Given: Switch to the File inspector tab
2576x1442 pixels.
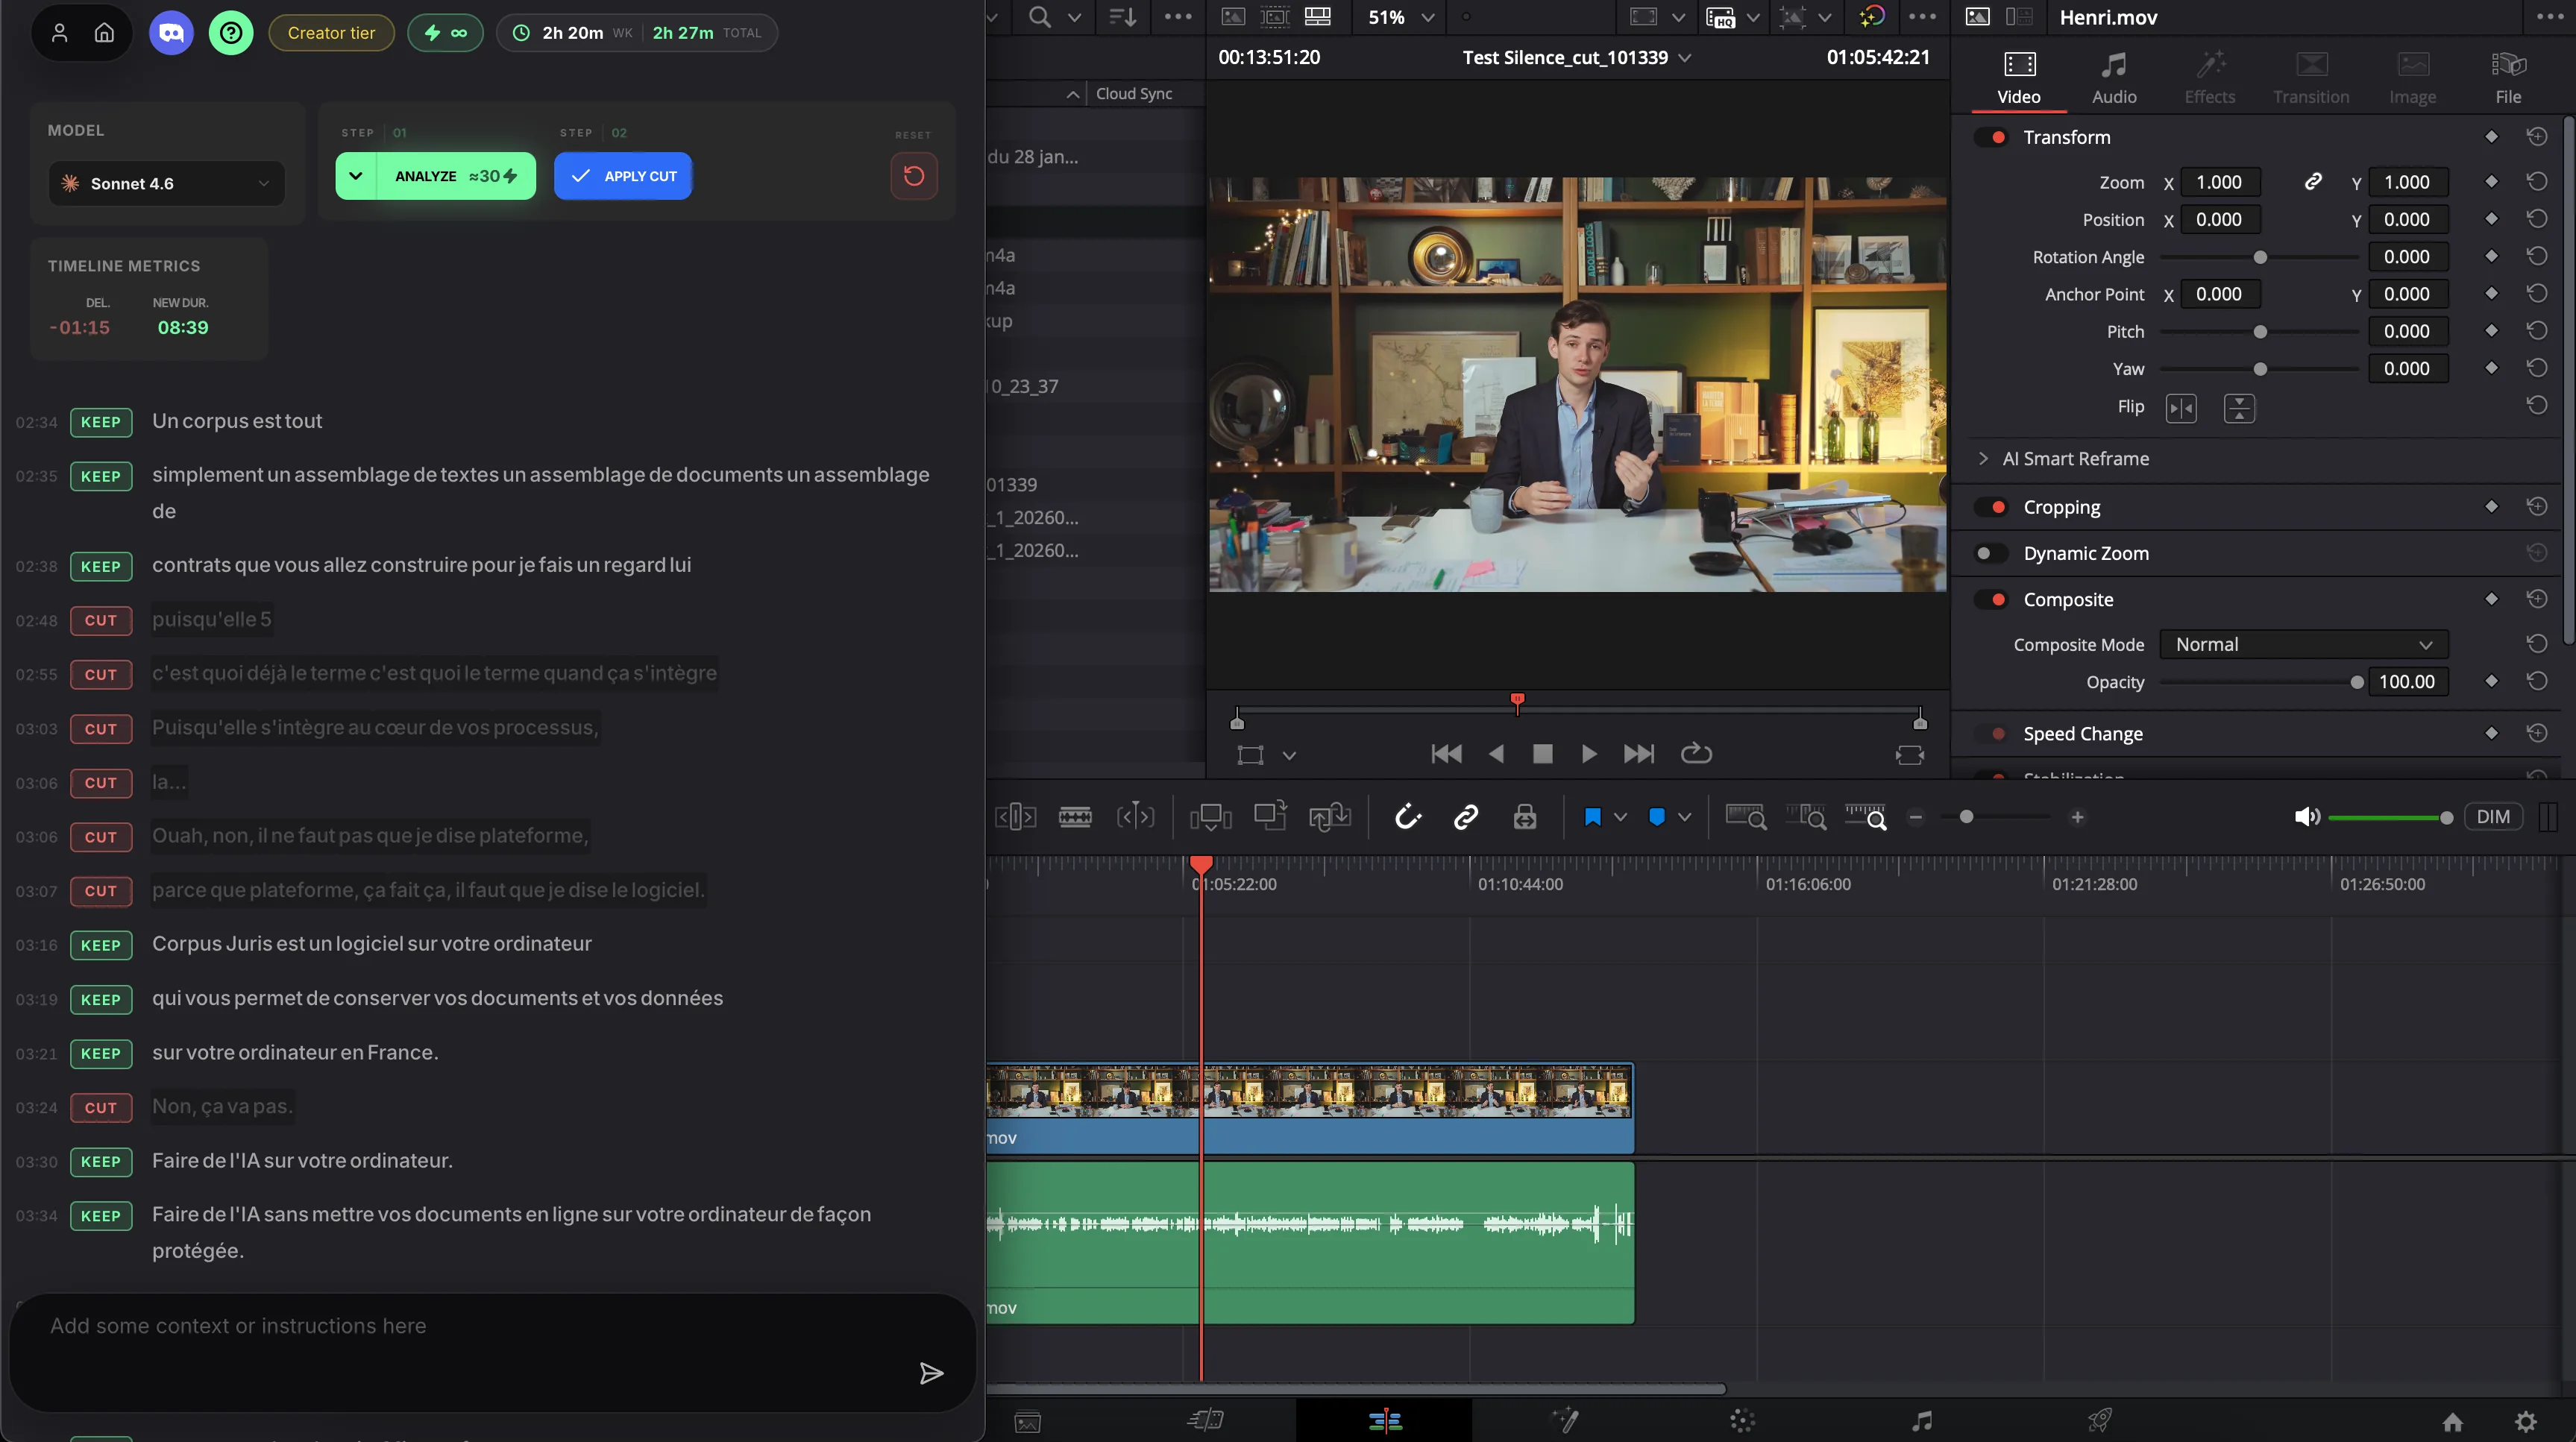Looking at the screenshot, I should (2508, 78).
